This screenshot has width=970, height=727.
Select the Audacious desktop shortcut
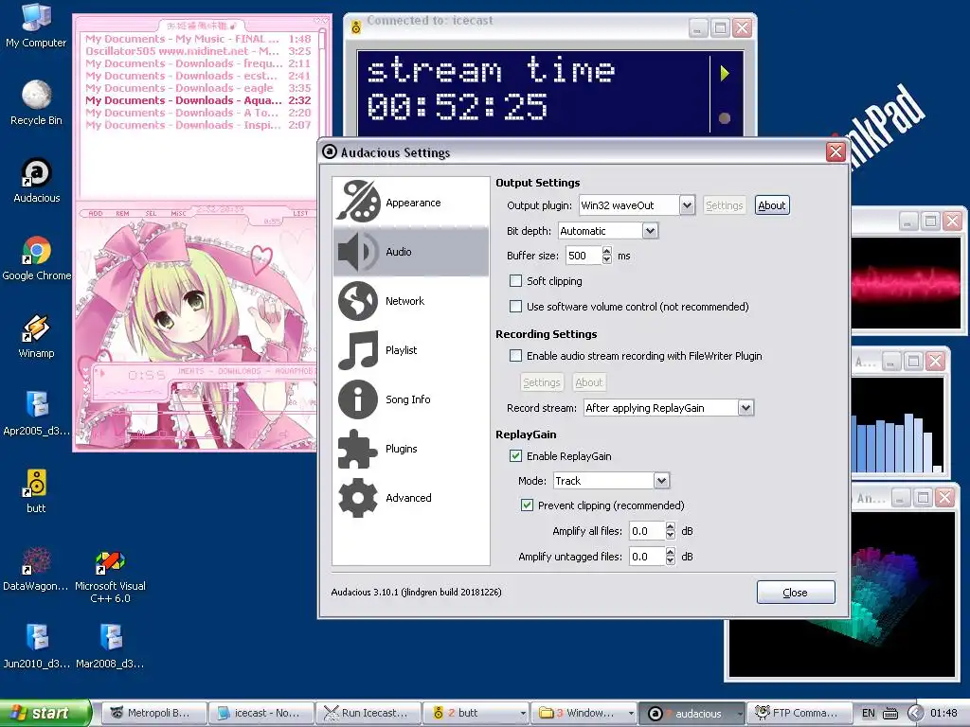point(37,181)
